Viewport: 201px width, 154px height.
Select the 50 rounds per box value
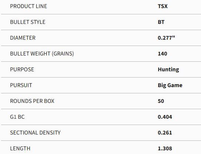coord(161,101)
